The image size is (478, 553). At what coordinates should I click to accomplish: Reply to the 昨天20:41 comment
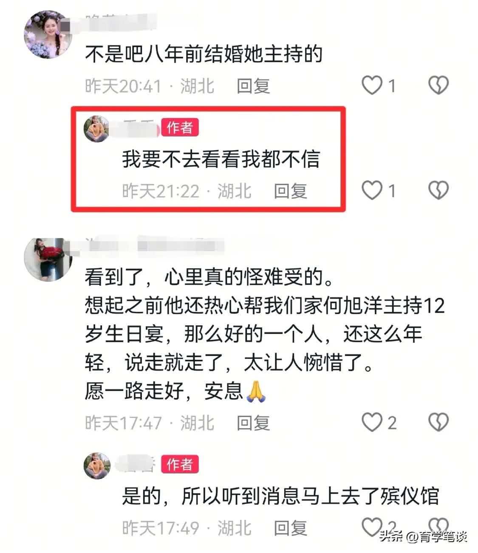point(253,86)
